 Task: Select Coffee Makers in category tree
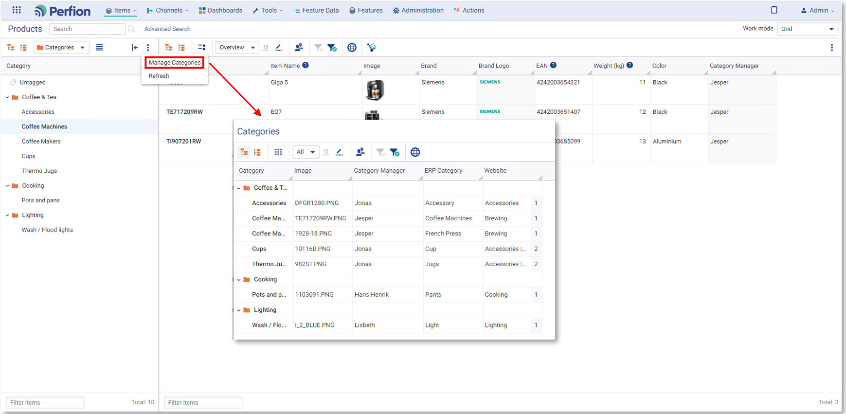click(x=41, y=142)
